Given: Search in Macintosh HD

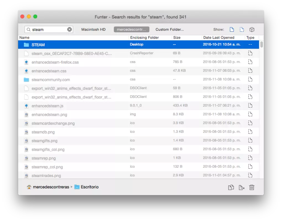Looking at the screenshot, I should [x=93, y=30].
